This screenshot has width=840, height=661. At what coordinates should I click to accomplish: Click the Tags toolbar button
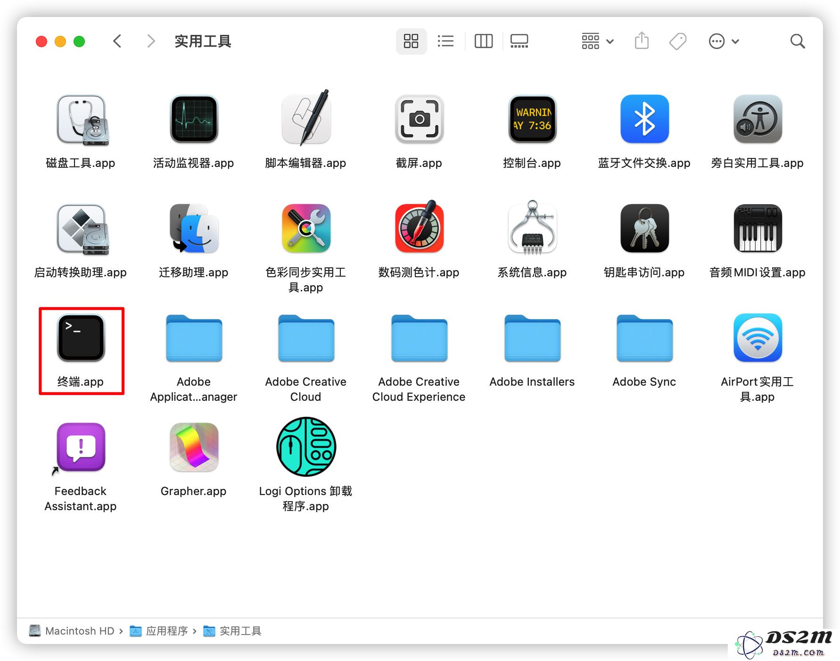678,41
